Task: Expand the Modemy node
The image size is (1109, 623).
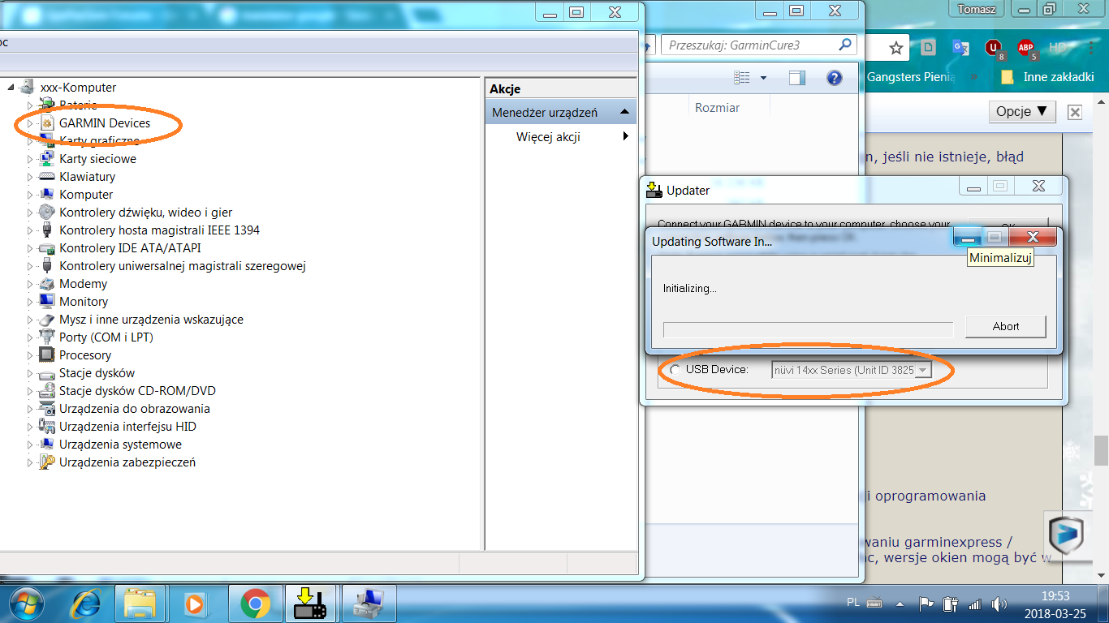Action: 31,284
